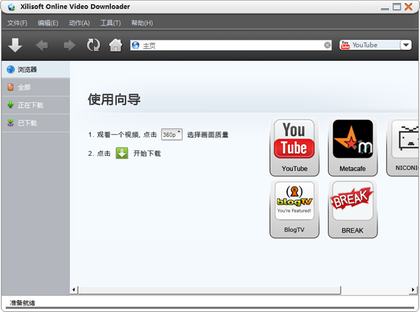Select 浏览器 in the sidebar
The width and height of the screenshot is (420, 312).
tap(36, 69)
